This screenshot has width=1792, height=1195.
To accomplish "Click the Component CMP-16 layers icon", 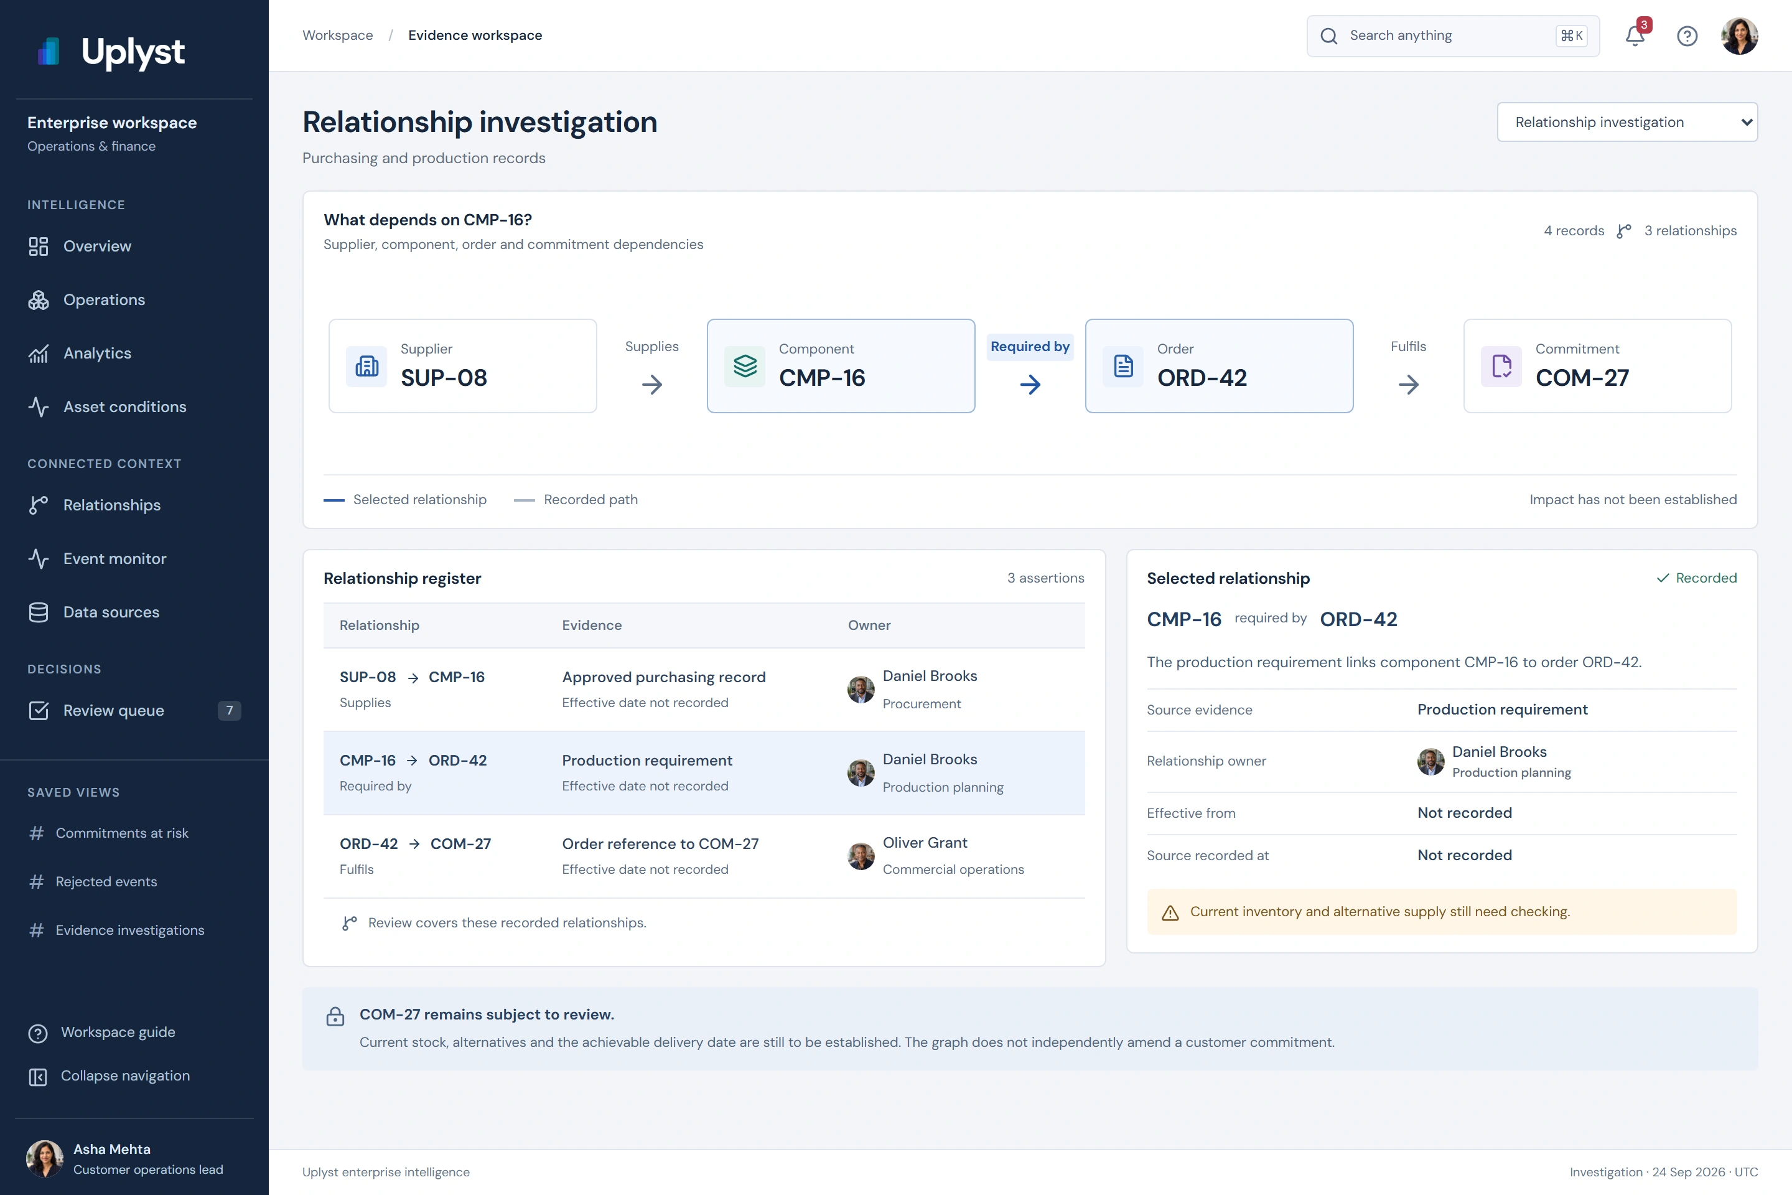I will tap(745, 366).
